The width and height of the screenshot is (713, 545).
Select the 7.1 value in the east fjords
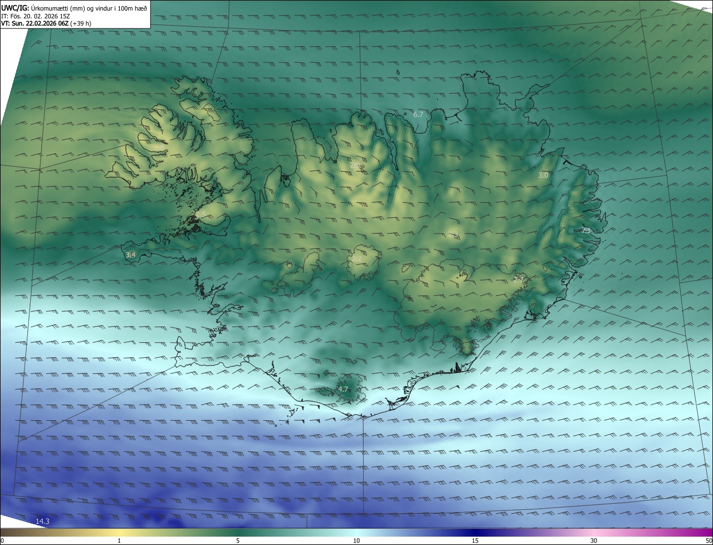coord(586,230)
